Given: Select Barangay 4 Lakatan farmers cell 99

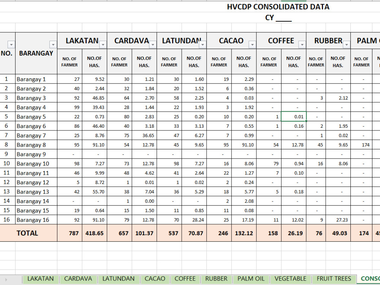Looking at the screenshot, I should [70, 107].
